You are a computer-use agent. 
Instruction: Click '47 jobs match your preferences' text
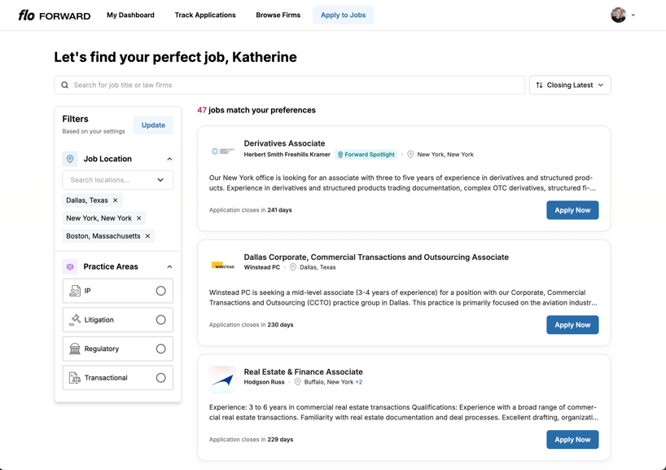click(x=256, y=110)
